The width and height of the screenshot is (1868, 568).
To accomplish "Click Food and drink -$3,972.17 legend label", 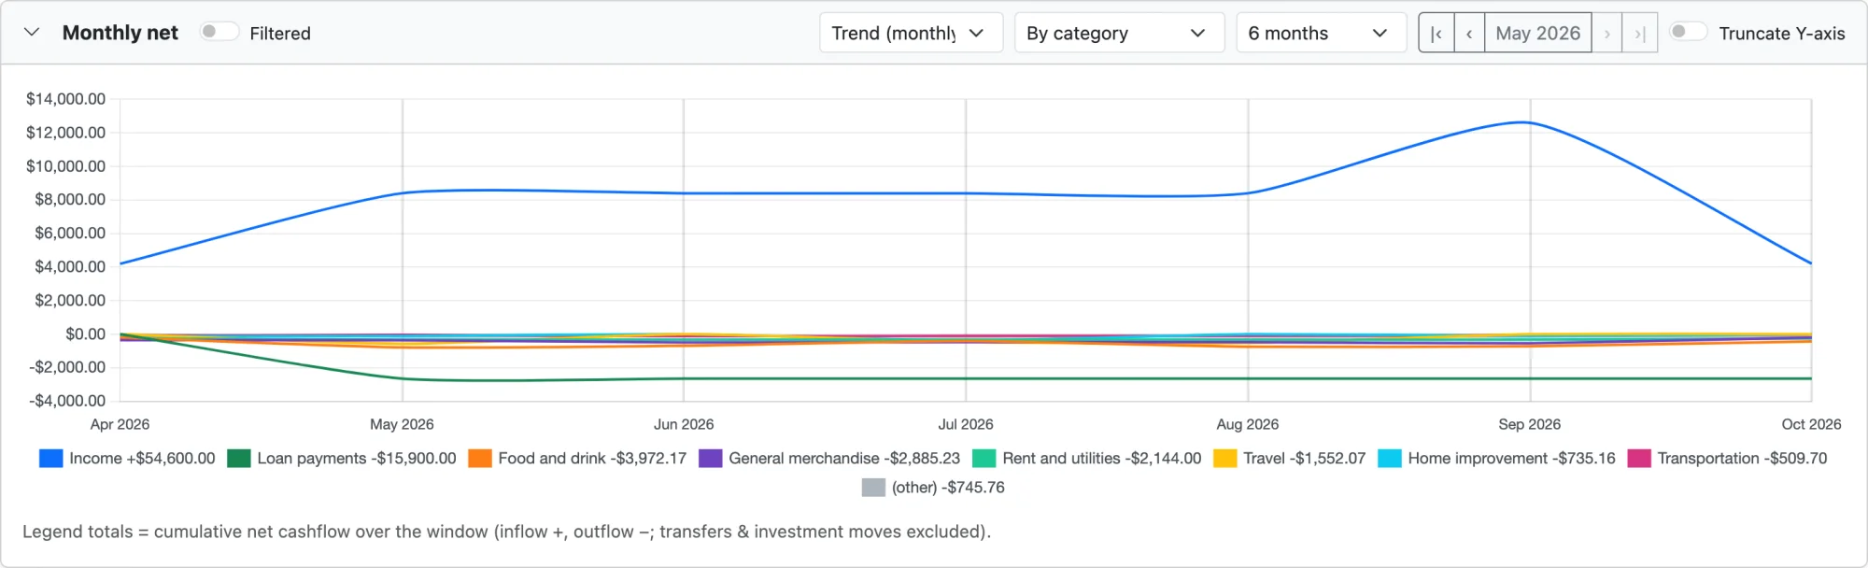I will pyautogui.click(x=592, y=459).
